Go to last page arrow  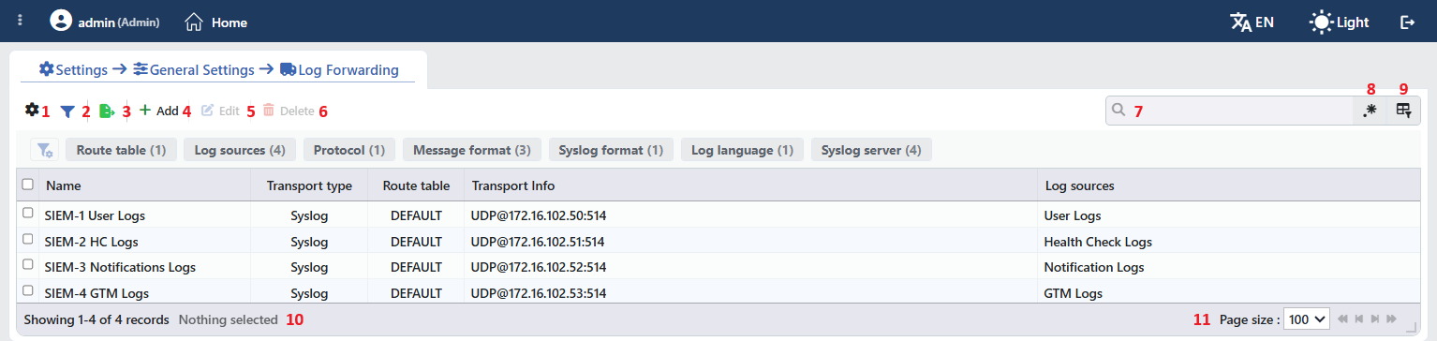coord(1391,319)
